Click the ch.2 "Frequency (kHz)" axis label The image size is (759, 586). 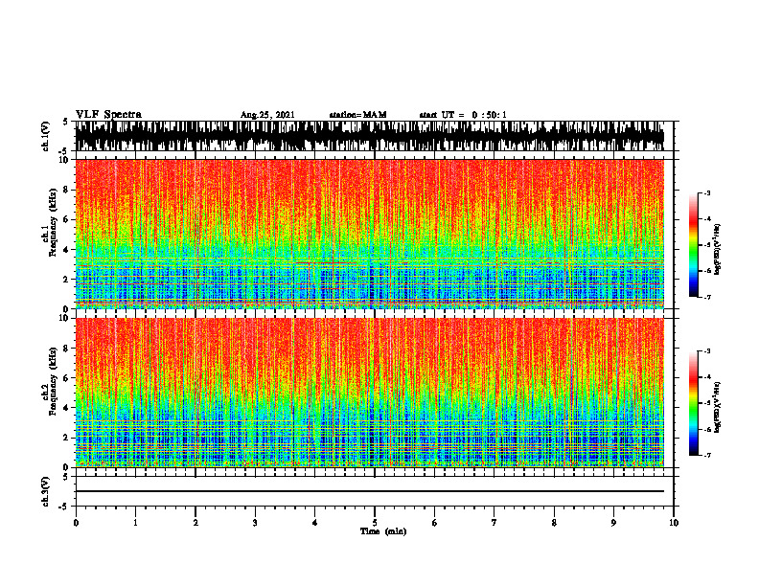coord(53,381)
